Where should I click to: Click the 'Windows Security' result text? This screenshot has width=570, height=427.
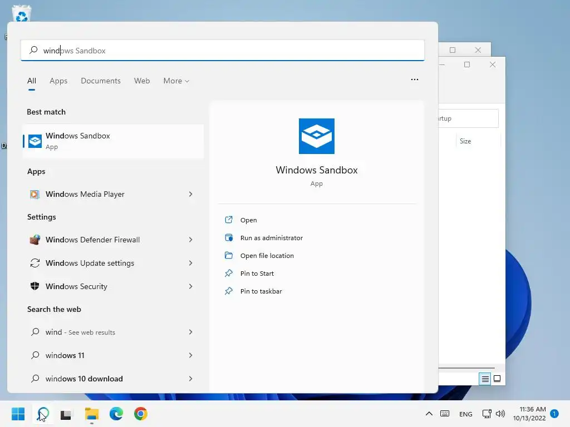point(76,286)
